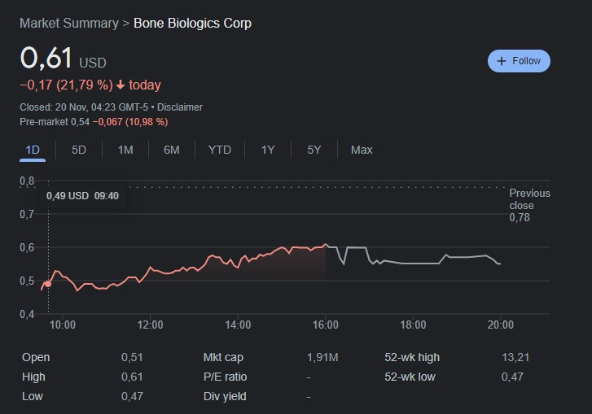
Task: Click the High value 0,61
Action: [132, 377]
